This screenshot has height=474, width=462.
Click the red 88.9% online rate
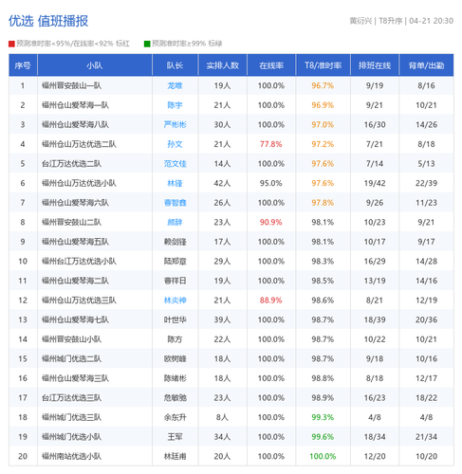coord(271,301)
